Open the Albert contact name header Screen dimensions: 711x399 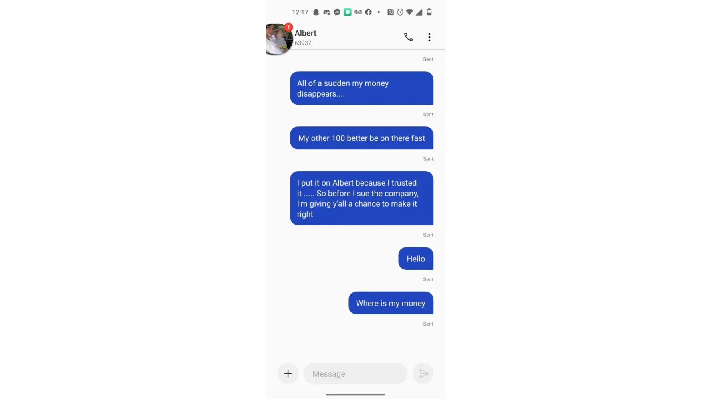coord(306,33)
